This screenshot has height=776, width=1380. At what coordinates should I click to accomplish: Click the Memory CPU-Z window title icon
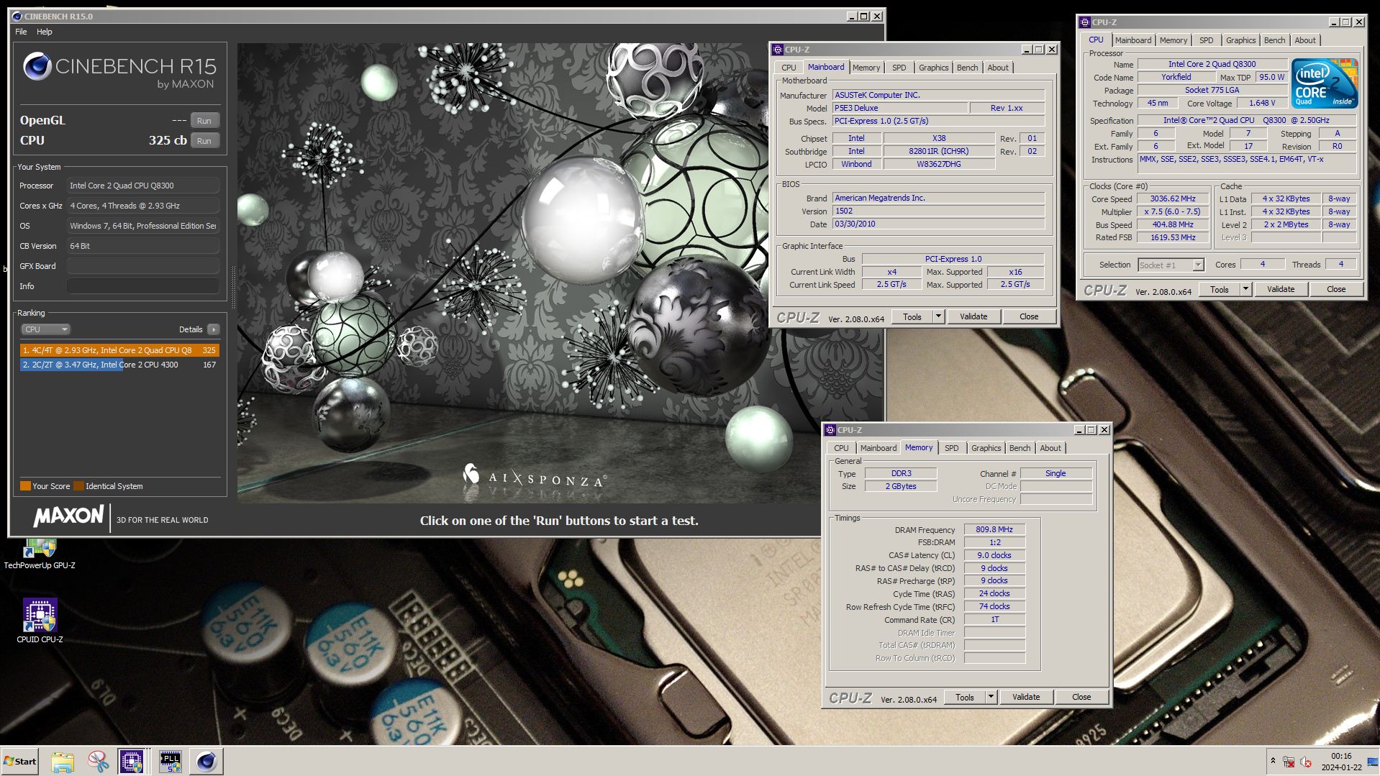click(x=830, y=430)
